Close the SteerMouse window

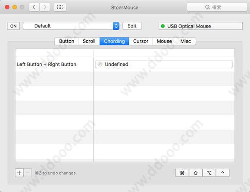click(x=7, y=7)
